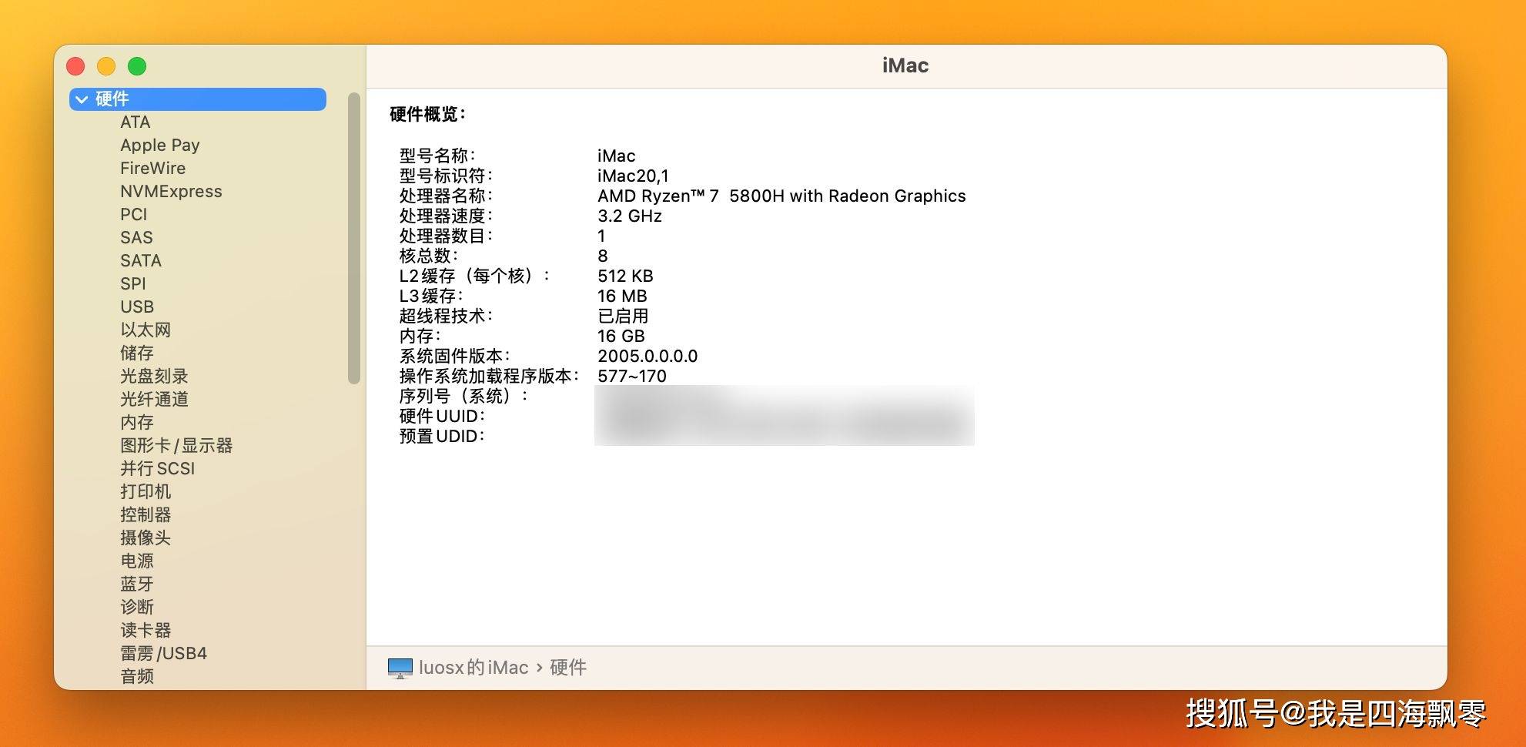Select Apple Pay sidebar entry
This screenshot has width=1526, height=747.
160,146
